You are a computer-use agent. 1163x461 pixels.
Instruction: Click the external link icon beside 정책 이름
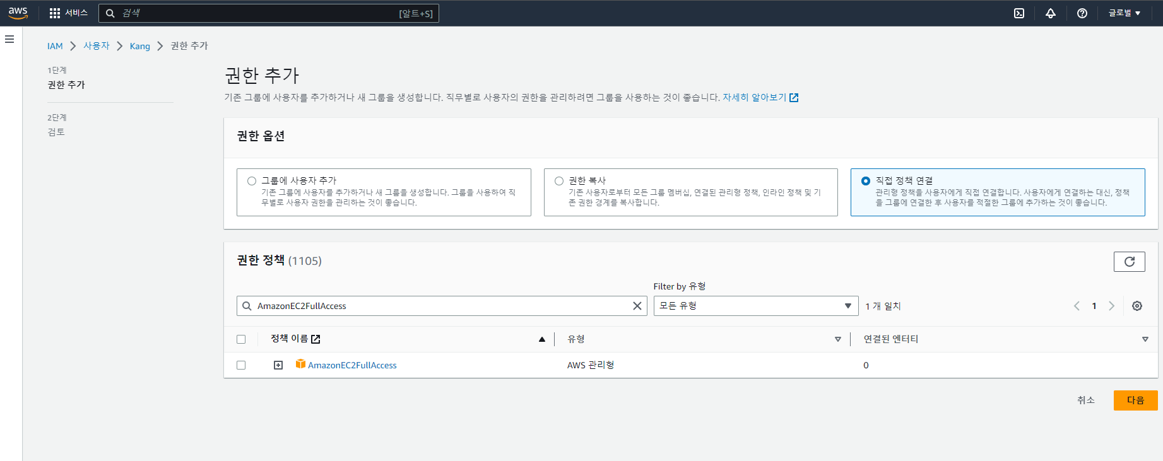coord(316,339)
